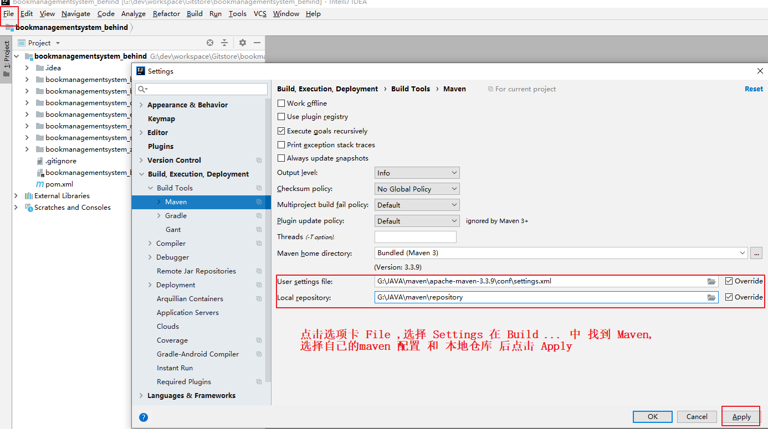Hide the Project panel with the minus icon

tap(257, 43)
